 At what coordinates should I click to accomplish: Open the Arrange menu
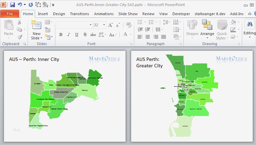[x=207, y=29]
